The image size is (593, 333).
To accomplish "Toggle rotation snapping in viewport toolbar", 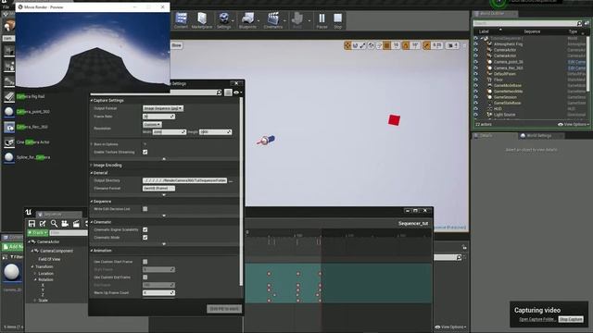I will click(406, 45).
